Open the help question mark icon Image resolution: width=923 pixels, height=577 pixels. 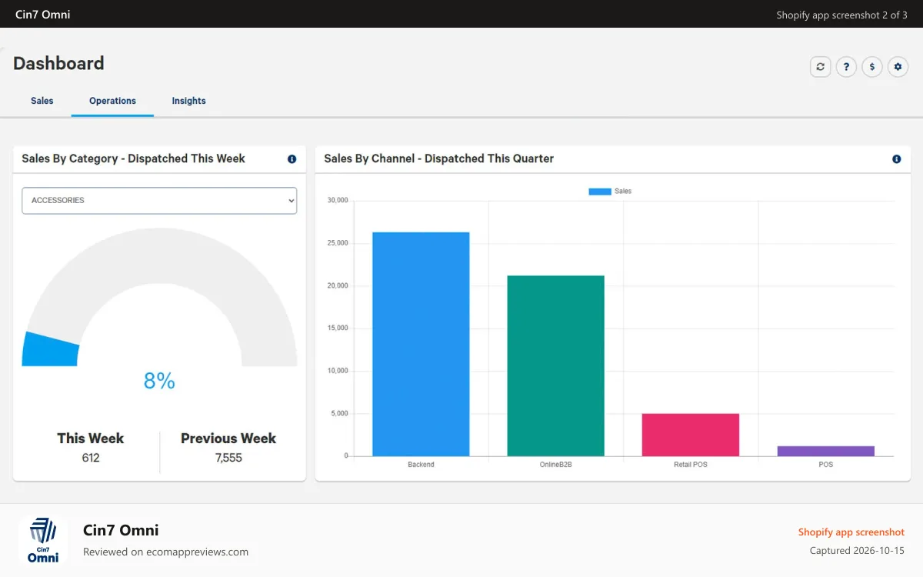tap(846, 67)
